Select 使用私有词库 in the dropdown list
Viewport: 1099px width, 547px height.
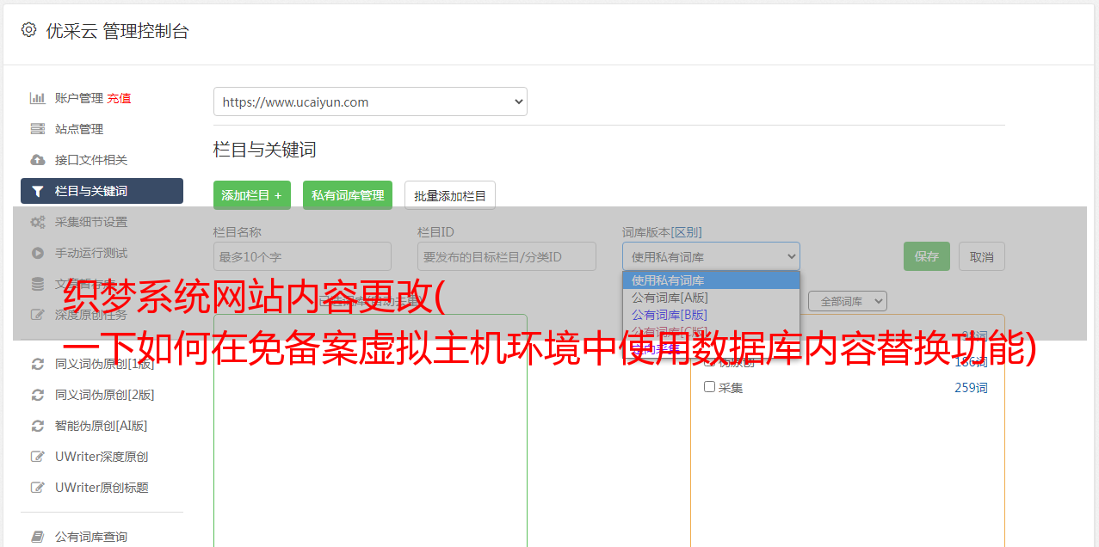711,280
